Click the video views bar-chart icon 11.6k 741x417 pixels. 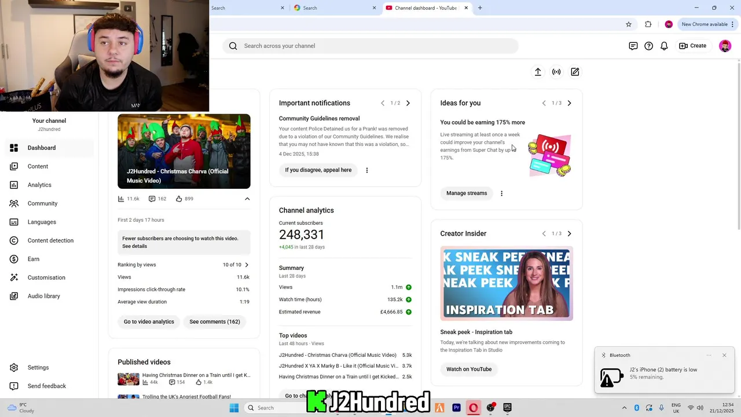pyautogui.click(x=121, y=199)
